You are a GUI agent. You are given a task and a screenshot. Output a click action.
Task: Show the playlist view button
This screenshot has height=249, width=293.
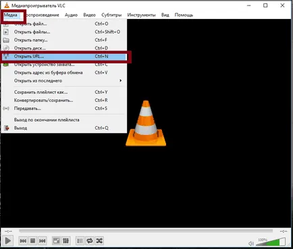80,241
